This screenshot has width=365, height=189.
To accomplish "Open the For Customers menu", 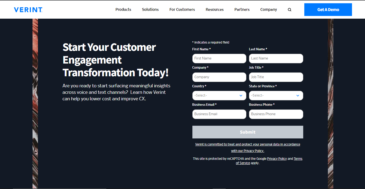I will click(x=182, y=9).
